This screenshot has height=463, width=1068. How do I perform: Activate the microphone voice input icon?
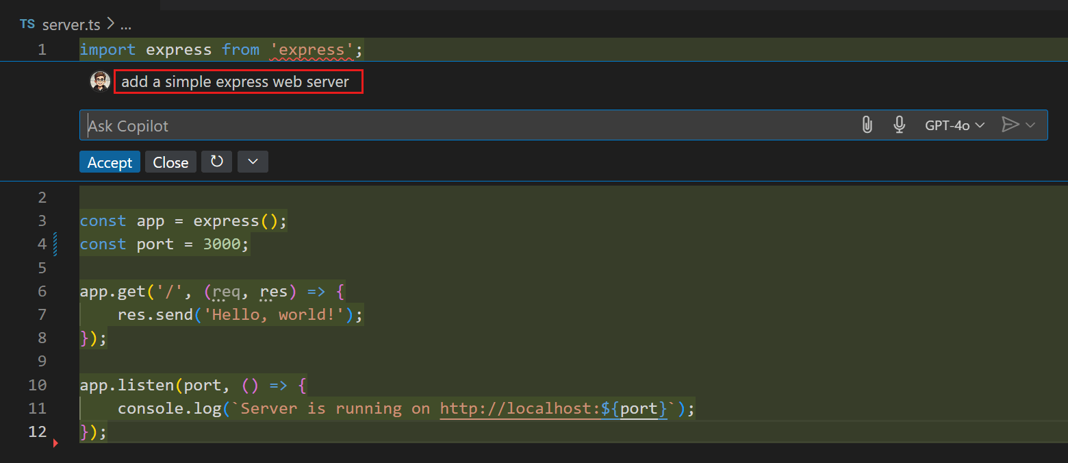[x=899, y=125]
